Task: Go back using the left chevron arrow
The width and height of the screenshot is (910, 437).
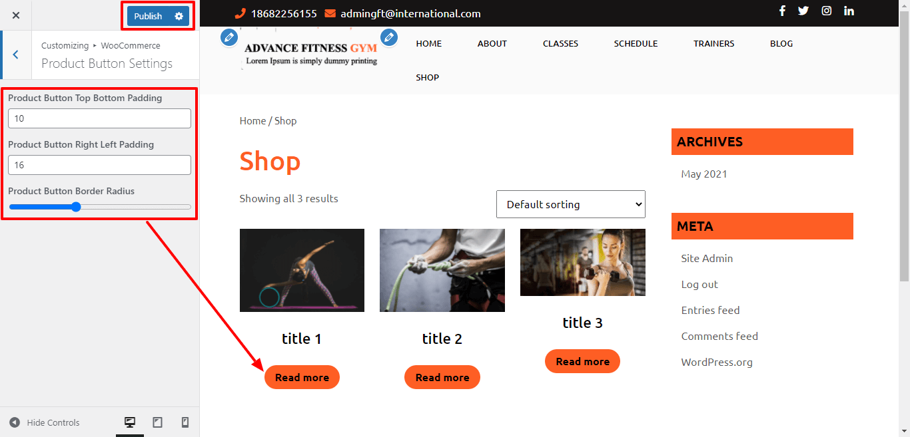Action: click(x=16, y=55)
